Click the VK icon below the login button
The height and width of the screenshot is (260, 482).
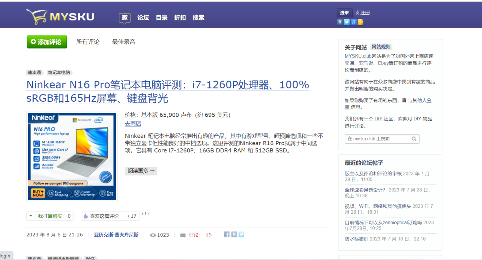340,22
